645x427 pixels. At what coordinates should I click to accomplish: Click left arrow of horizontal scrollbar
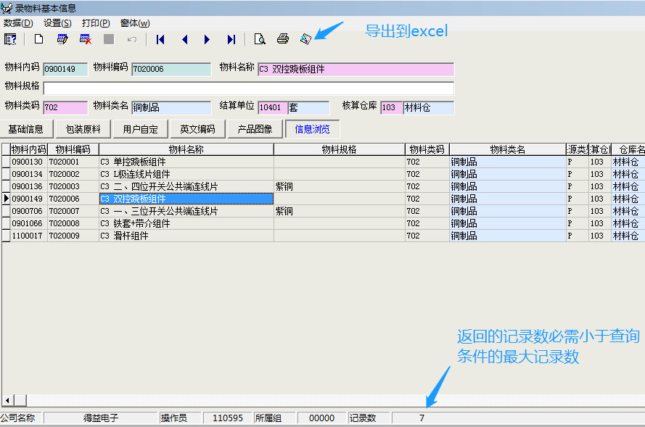(8, 400)
